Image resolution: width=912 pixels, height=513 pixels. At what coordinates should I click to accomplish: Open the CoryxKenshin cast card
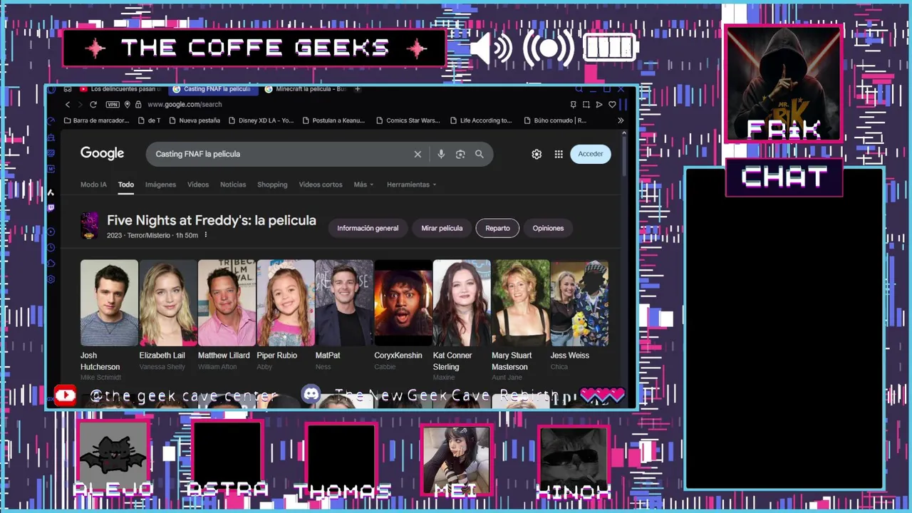click(403, 316)
